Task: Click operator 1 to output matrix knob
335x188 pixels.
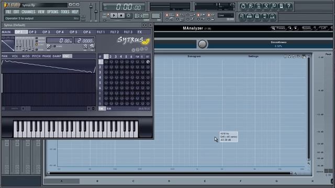Action: point(148,62)
